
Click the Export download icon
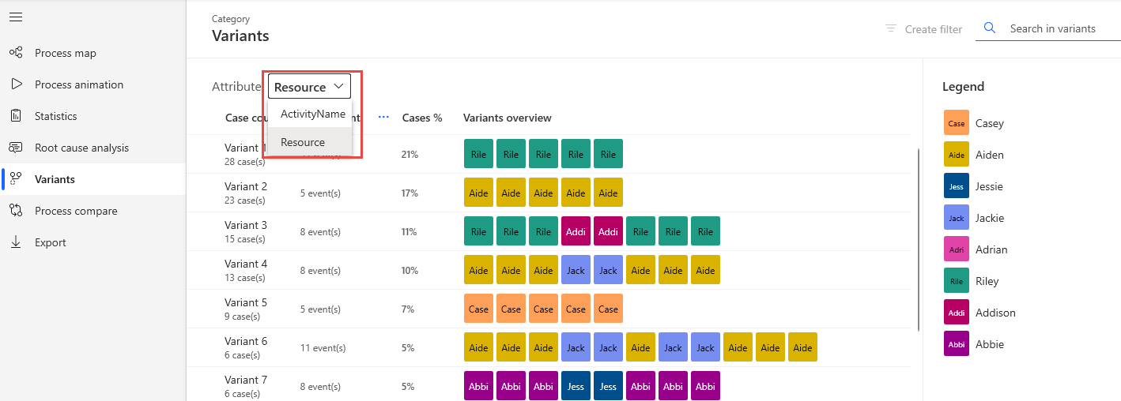16,242
